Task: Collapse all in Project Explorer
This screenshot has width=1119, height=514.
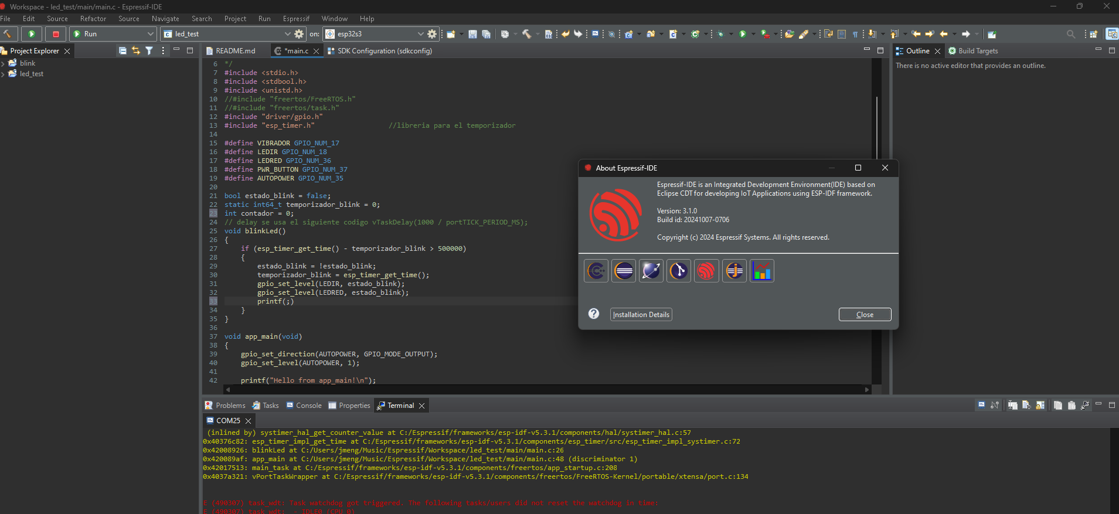Action: coord(123,51)
